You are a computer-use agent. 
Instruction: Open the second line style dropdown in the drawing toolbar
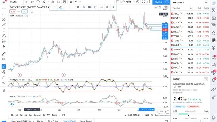click(72, 7)
